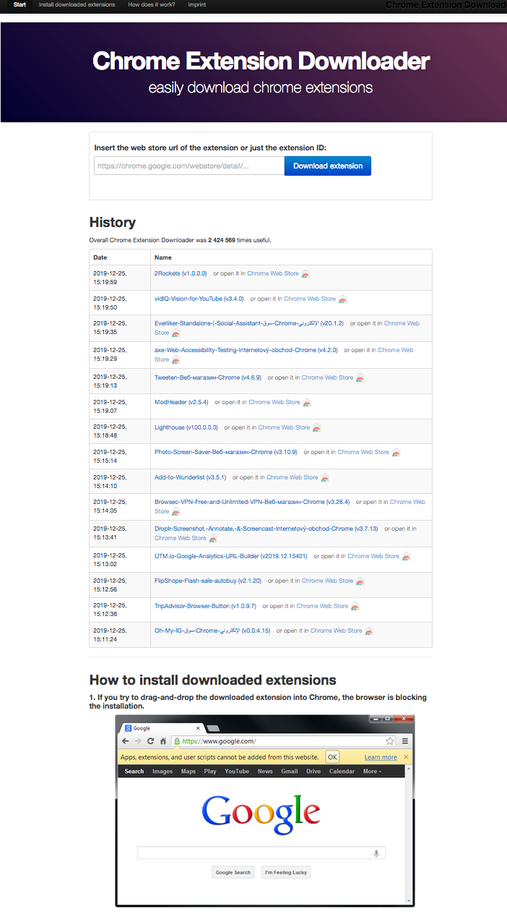The image size is (507, 914).
Task: Open How does it work? nav item
Action: [152, 5]
